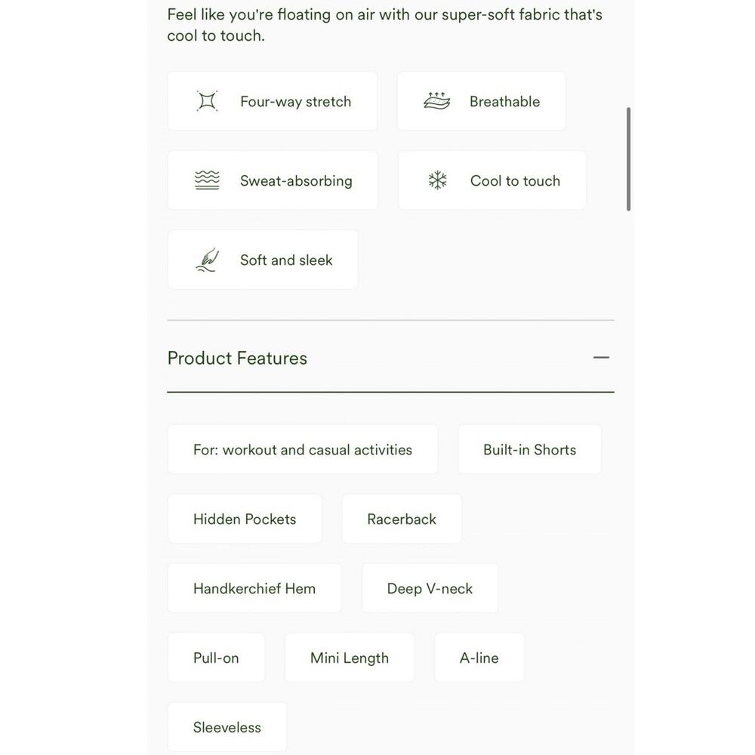The image size is (755, 755).
Task: Select the Hidden Pockets tag
Action: pos(245,519)
